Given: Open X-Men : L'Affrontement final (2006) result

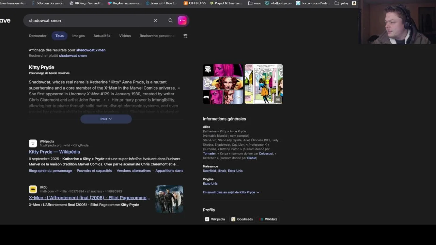Looking at the screenshot, I should click(90, 198).
